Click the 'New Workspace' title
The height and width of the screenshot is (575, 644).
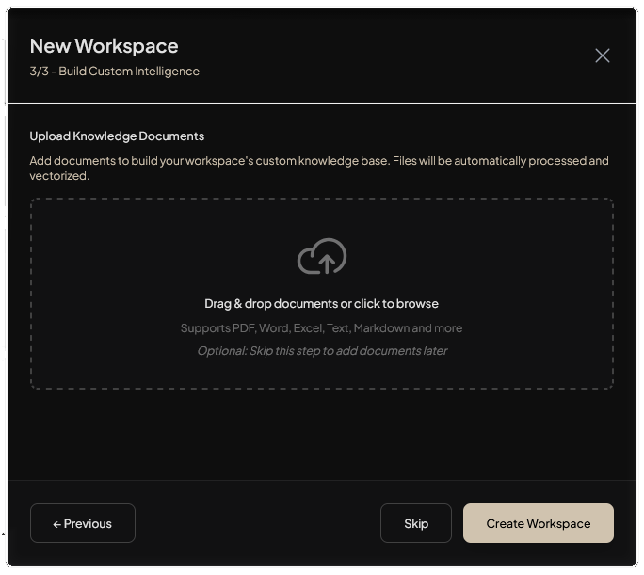coord(104,45)
